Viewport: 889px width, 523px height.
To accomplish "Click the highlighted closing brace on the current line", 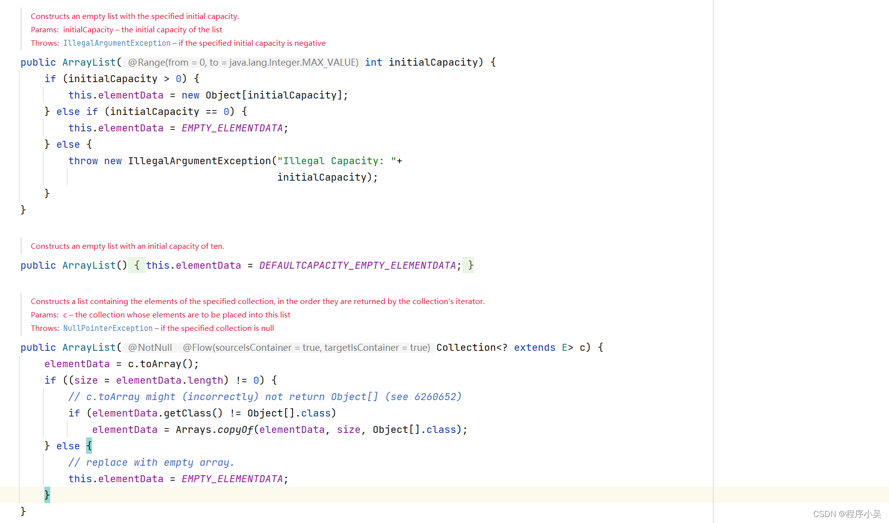I will coord(47,495).
